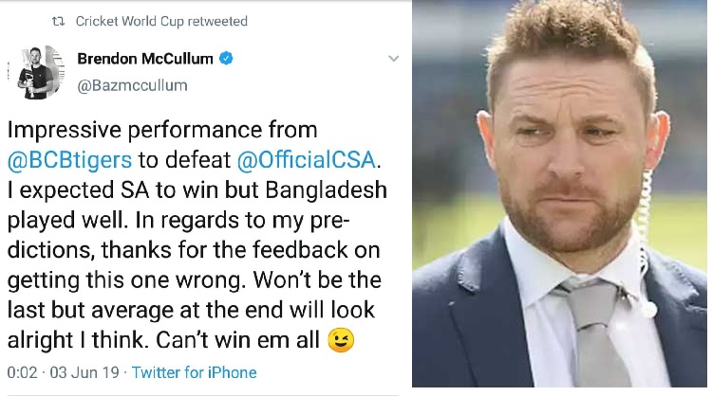Click the 03 Jun 19 date
712x396 pixels.
(x=84, y=372)
